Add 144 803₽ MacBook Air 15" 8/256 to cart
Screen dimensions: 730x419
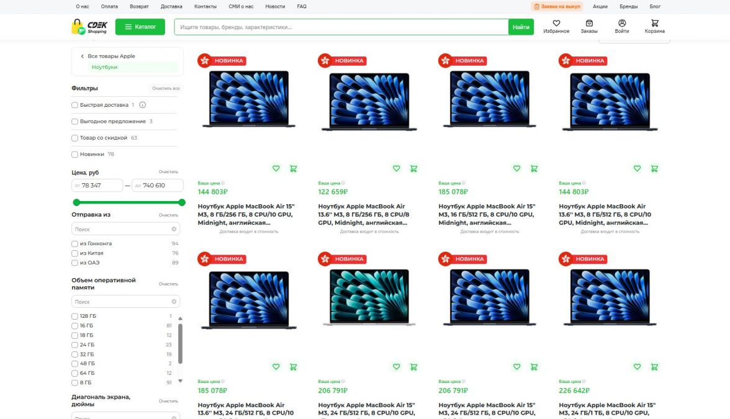(293, 169)
